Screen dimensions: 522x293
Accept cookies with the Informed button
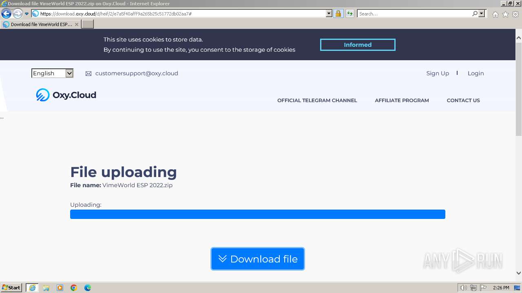[x=358, y=45]
